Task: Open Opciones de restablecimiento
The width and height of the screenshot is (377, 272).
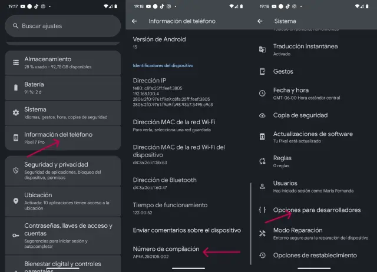Action: 315,256
